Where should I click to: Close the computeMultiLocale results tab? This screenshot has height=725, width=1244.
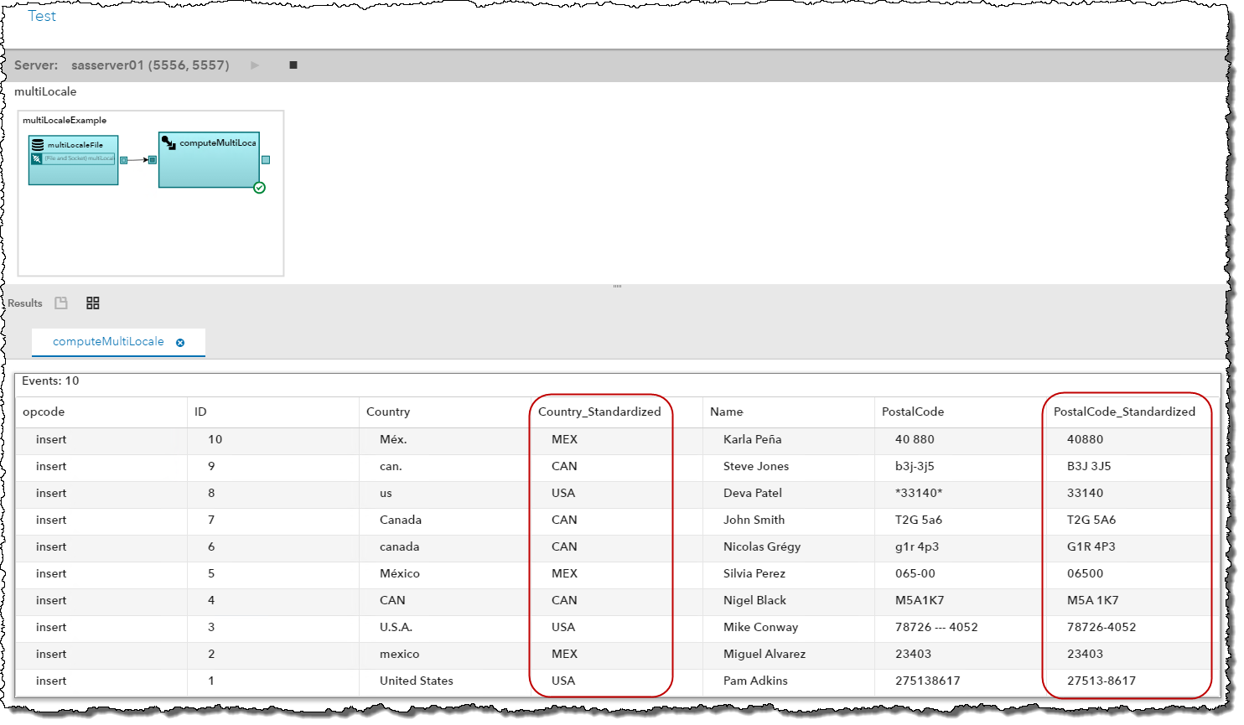[x=180, y=342]
